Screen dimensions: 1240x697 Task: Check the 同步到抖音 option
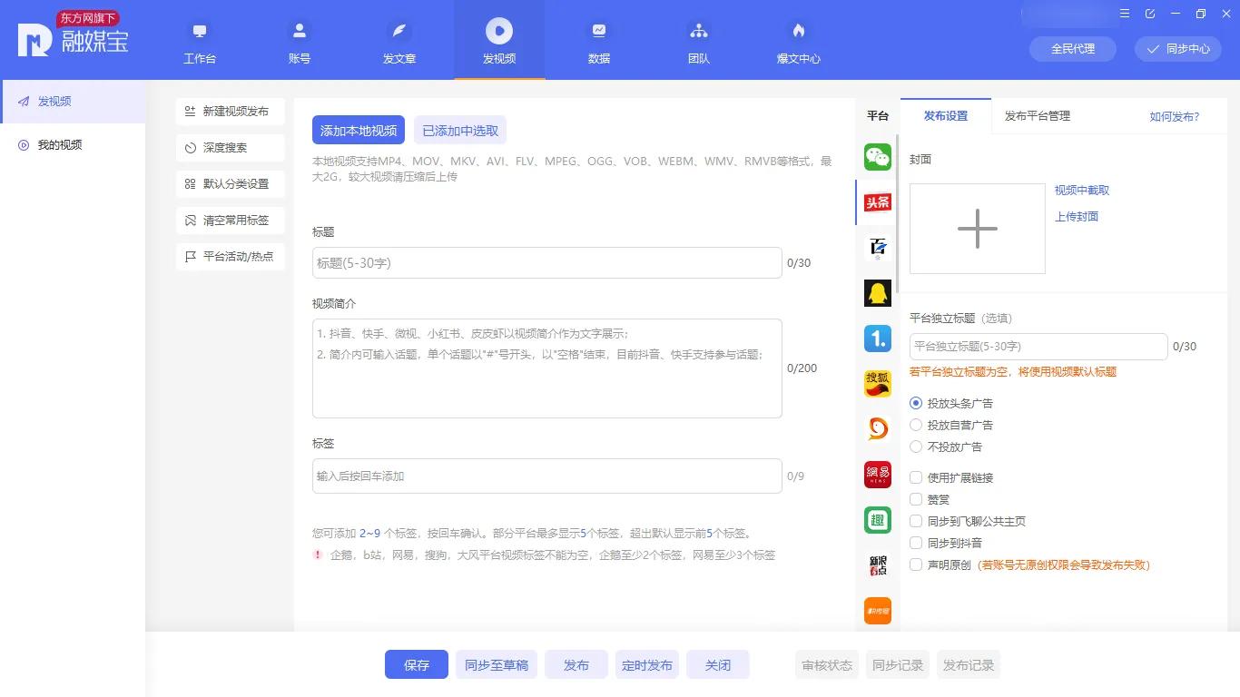(916, 542)
